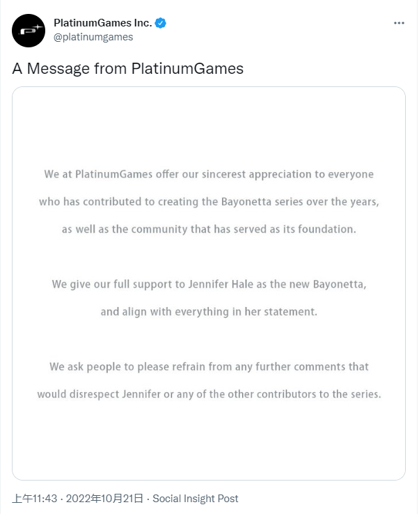The width and height of the screenshot is (419, 514).
Task: Click the line "We ask people to please refrain"
Action: tap(209, 366)
